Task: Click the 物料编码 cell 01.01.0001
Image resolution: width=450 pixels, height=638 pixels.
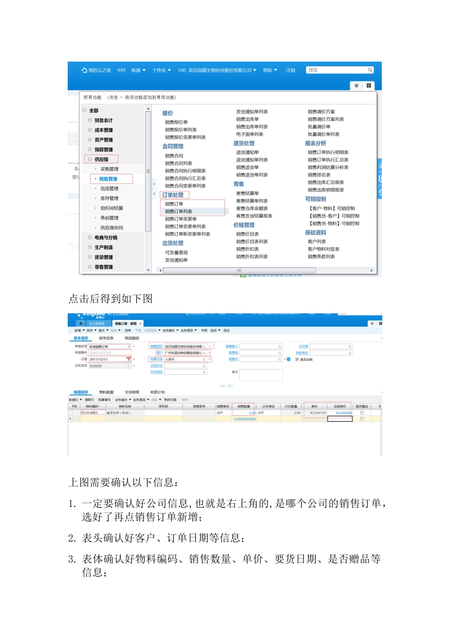Action: 92,413
